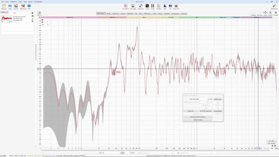This screenshot has width=279, height=157.
Task: Open the EQ window
Action: click(170, 7)
